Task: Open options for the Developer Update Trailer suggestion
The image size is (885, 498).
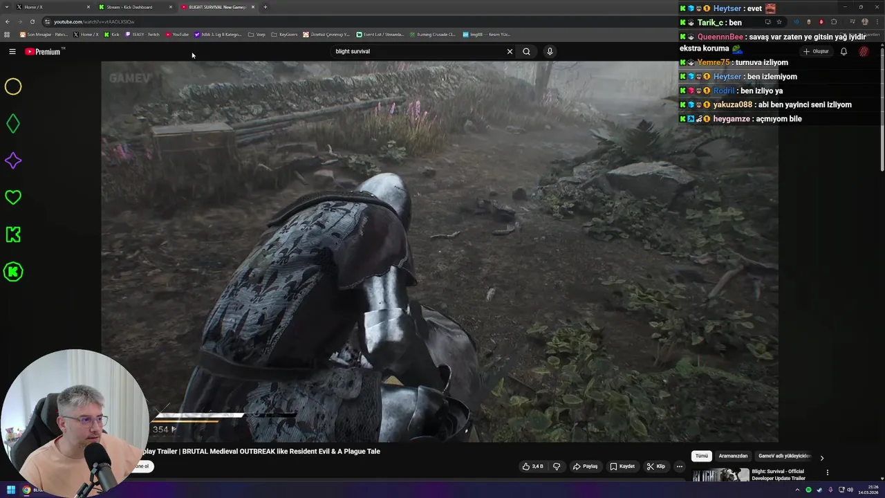Action: pos(827,472)
